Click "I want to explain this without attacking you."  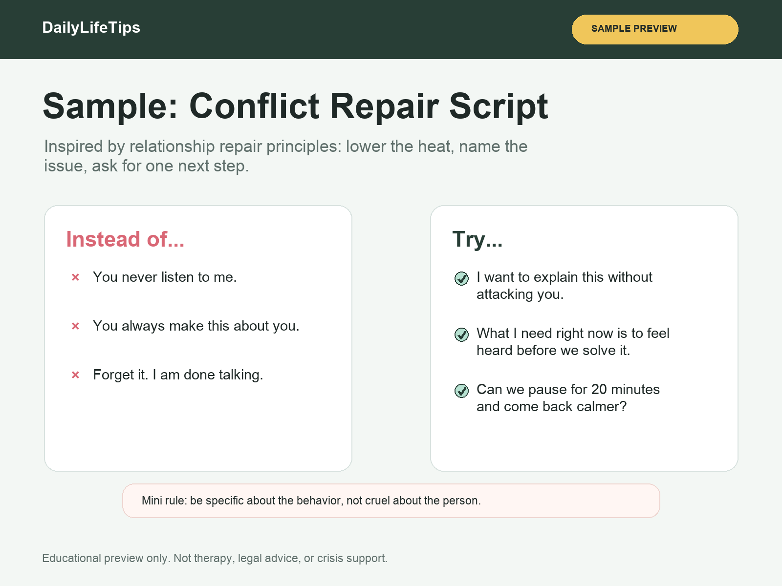(x=565, y=286)
